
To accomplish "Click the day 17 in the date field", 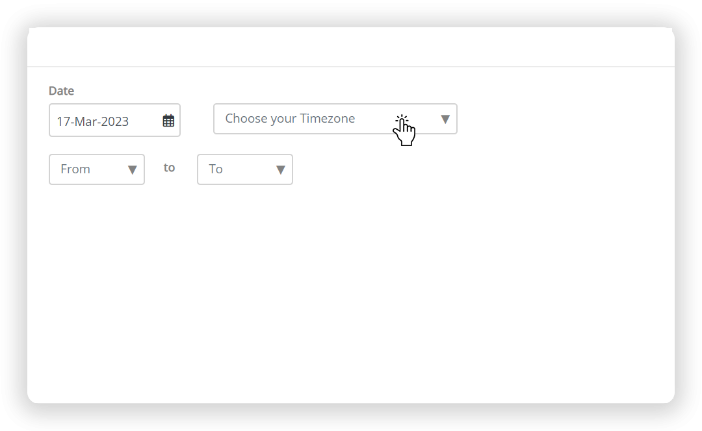I will [x=63, y=121].
